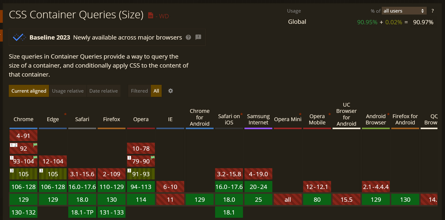Click the Baseline feedback speech-bubble icon
This screenshot has height=220, width=445.
coord(198,37)
